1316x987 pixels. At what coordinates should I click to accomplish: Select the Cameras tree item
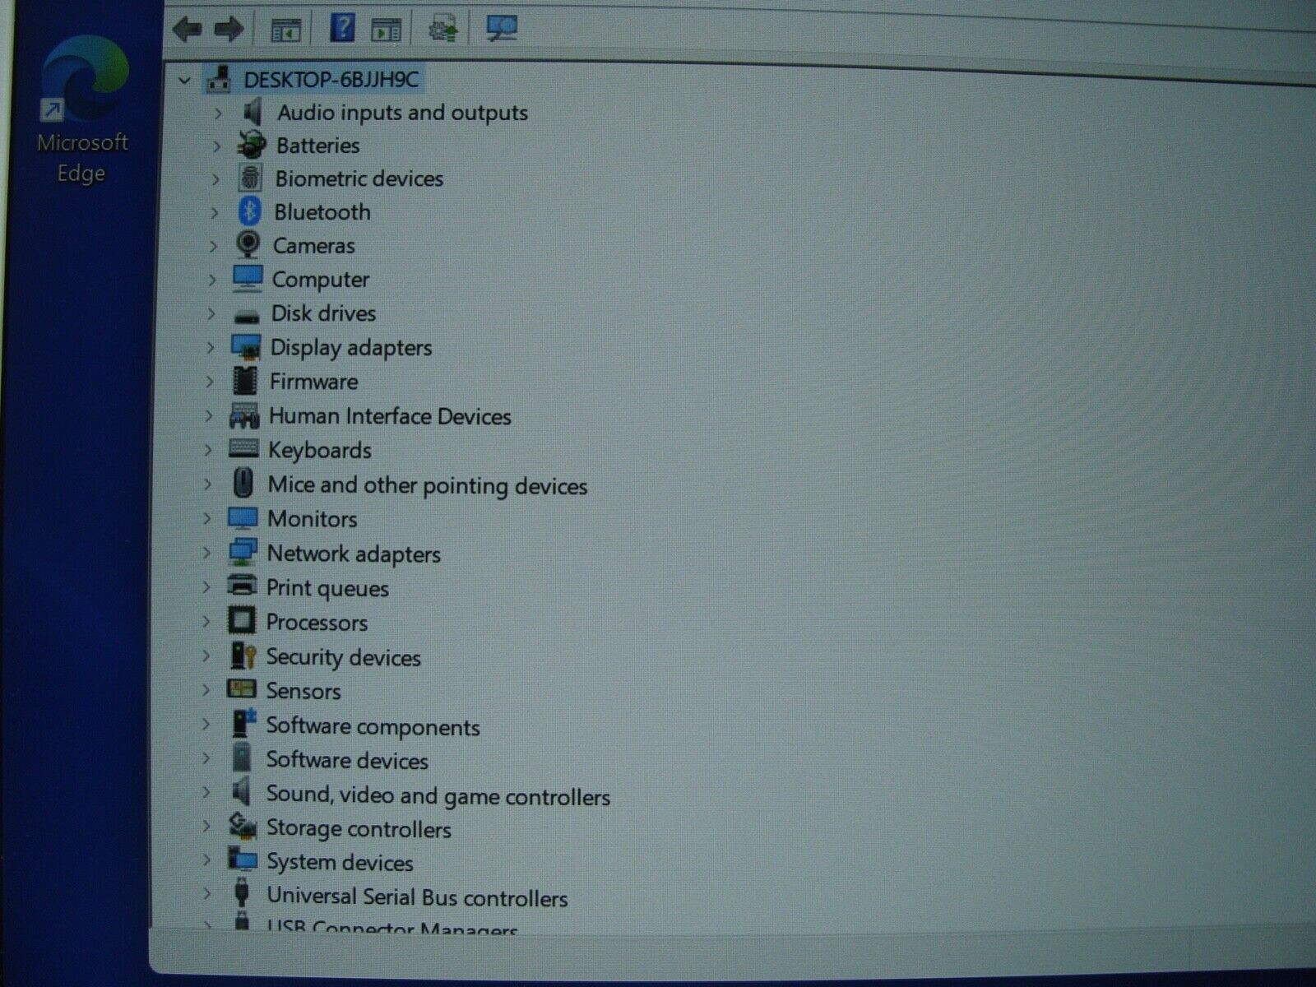pyautogui.click(x=313, y=246)
